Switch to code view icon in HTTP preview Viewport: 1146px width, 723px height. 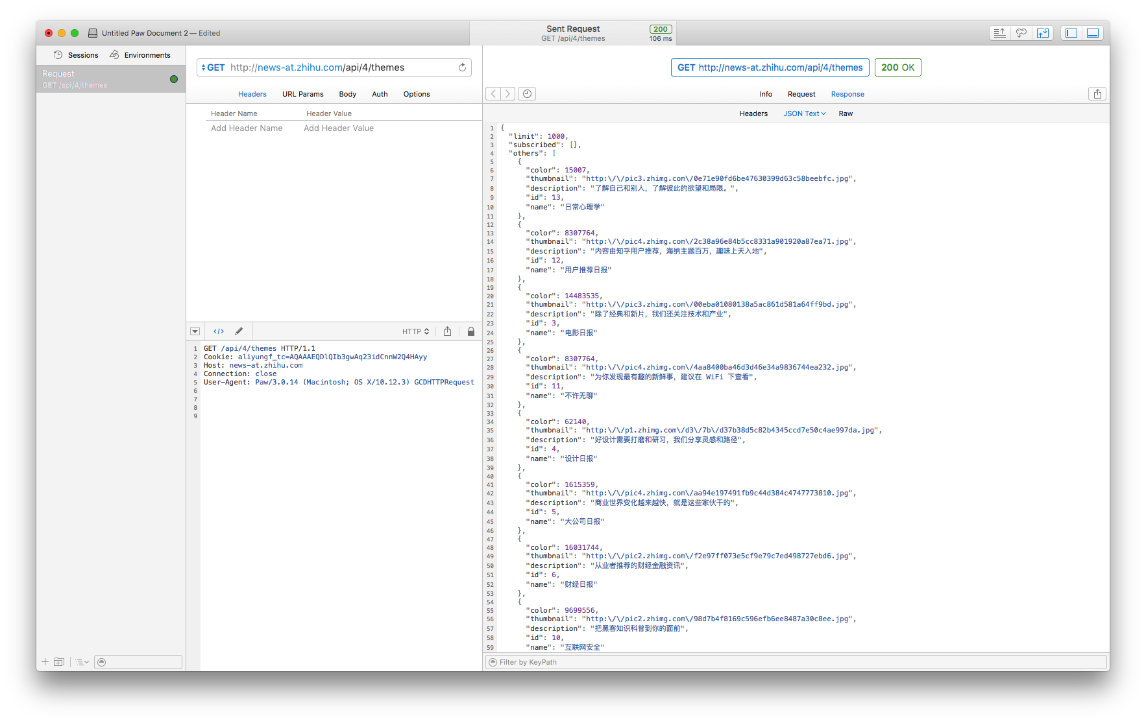tap(219, 331)
